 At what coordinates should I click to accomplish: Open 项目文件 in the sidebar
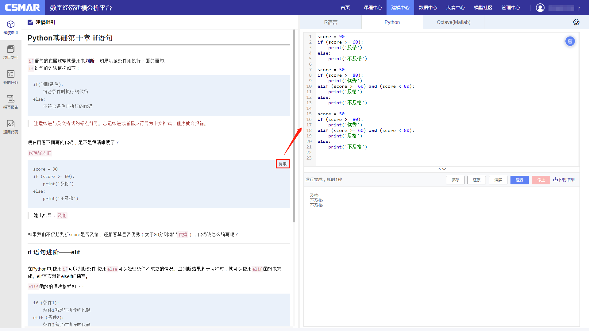pos(11,52)
